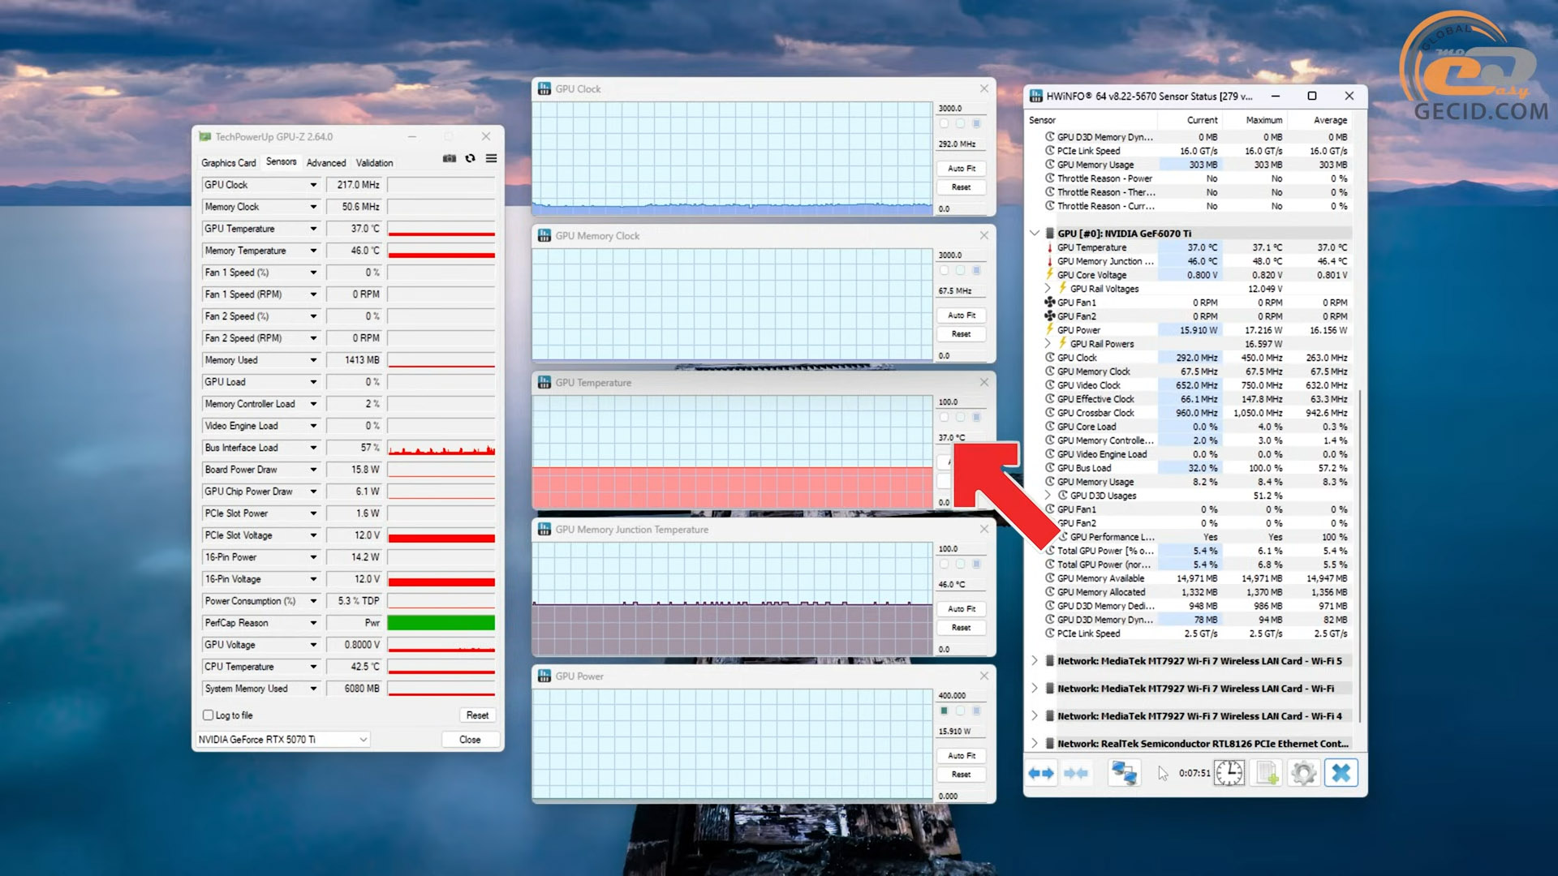Start HWiNFO logging with file-plus icon

pyautogui.click(x=1267, y=773)
